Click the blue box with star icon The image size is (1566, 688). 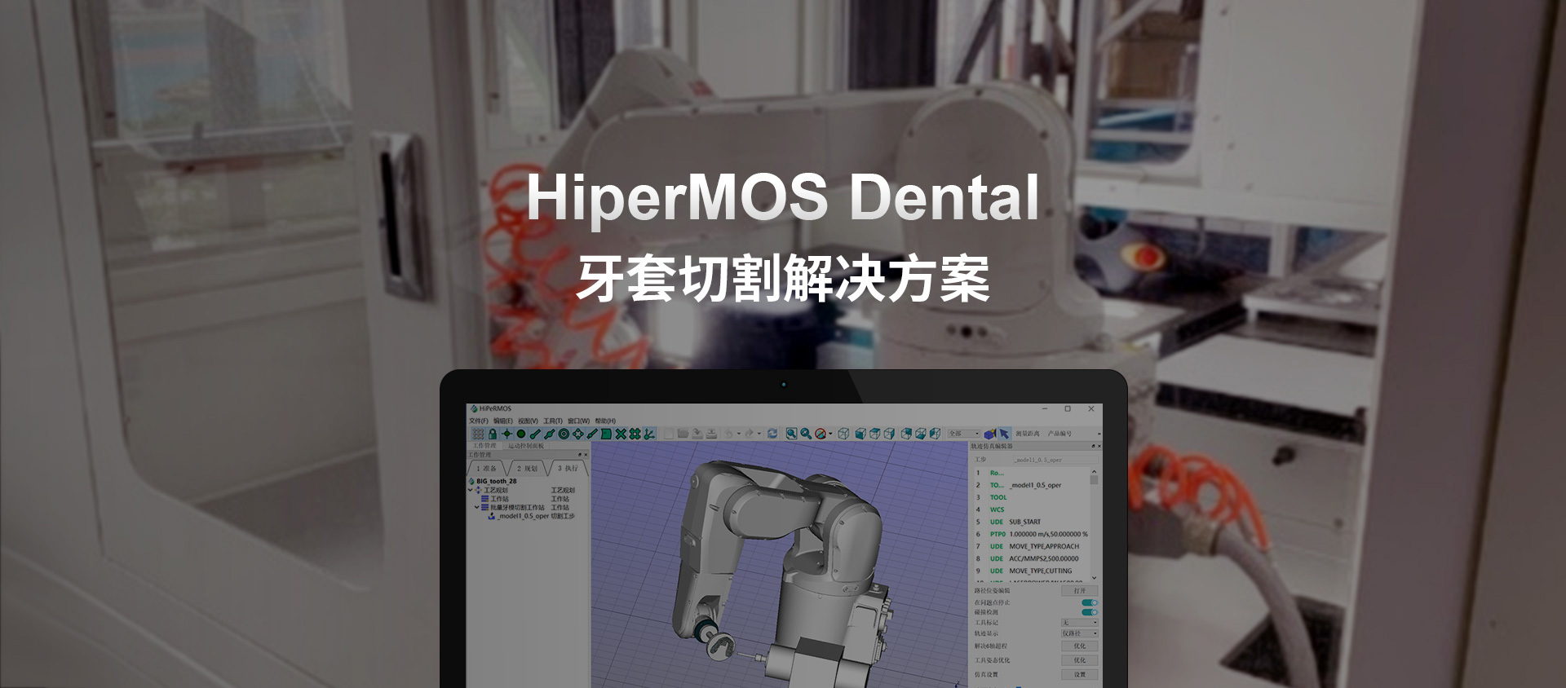point(989,434)
